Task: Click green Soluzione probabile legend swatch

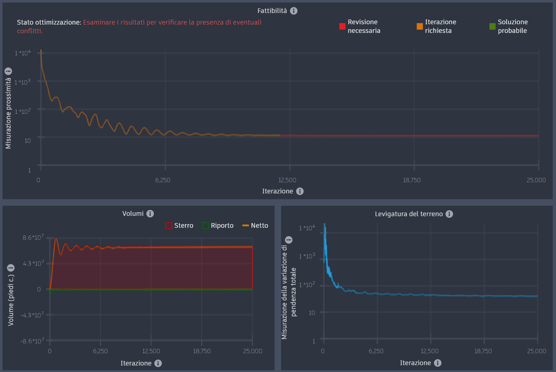Action: point(492,26)
